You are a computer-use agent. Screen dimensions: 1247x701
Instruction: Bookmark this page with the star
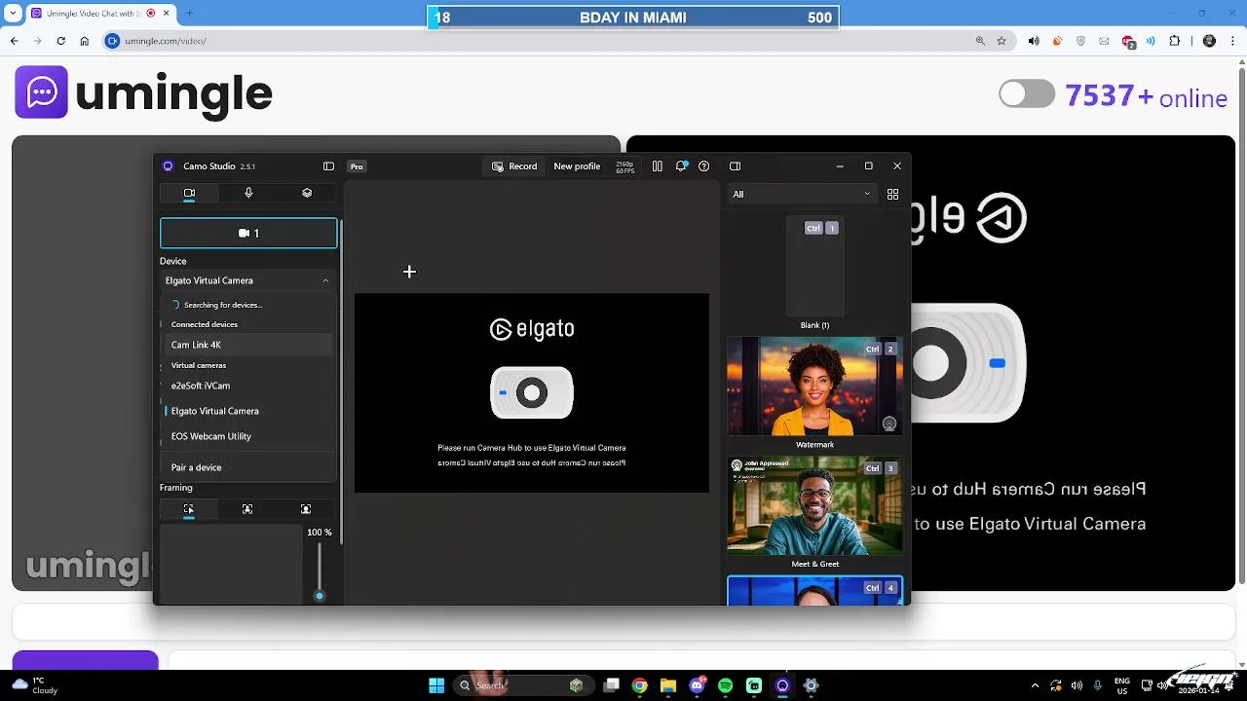click(1001, 41)
